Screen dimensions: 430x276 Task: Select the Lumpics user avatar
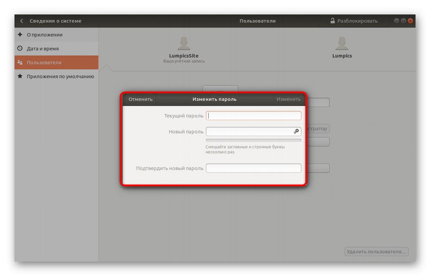[342, 43]
